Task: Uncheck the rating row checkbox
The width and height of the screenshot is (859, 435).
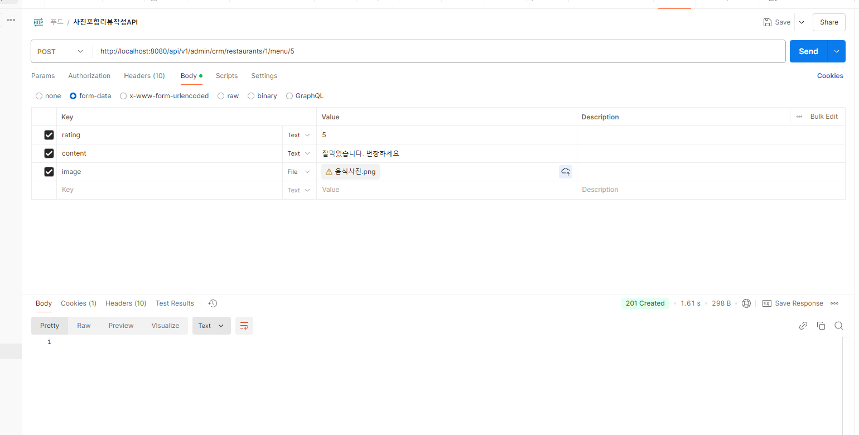Action: coord(49,135)
